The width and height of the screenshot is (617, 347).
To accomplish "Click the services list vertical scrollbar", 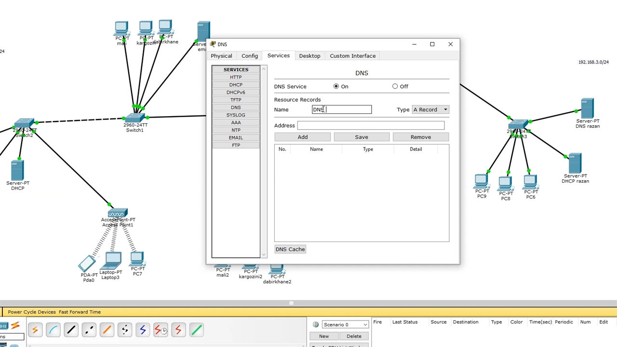I will click(264, 161).
